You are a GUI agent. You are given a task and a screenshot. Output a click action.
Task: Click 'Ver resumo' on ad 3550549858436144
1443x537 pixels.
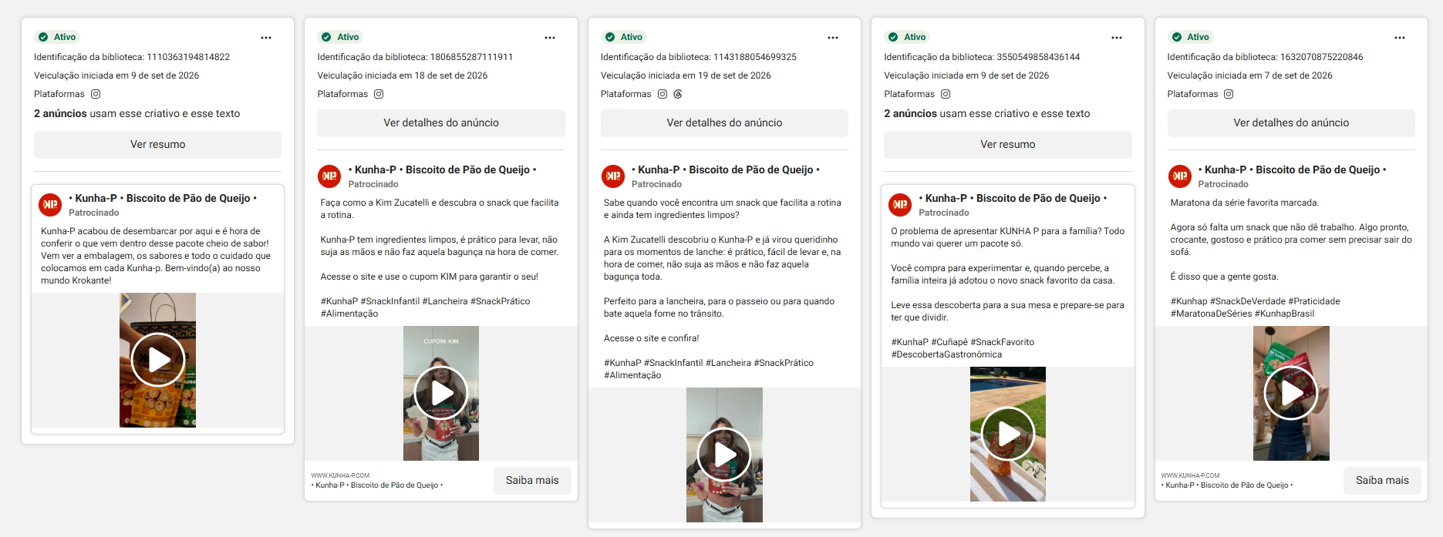coord(1008,145)
